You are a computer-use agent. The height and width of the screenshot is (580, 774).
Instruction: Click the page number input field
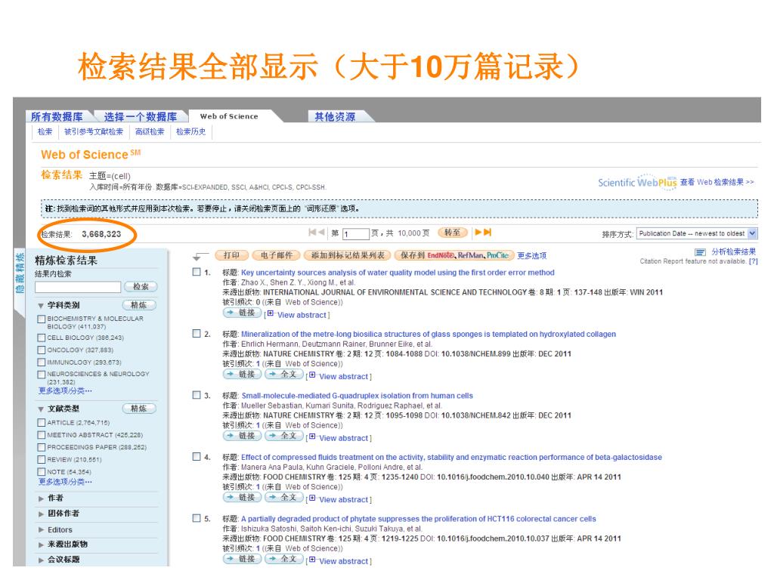click(356, 234)
